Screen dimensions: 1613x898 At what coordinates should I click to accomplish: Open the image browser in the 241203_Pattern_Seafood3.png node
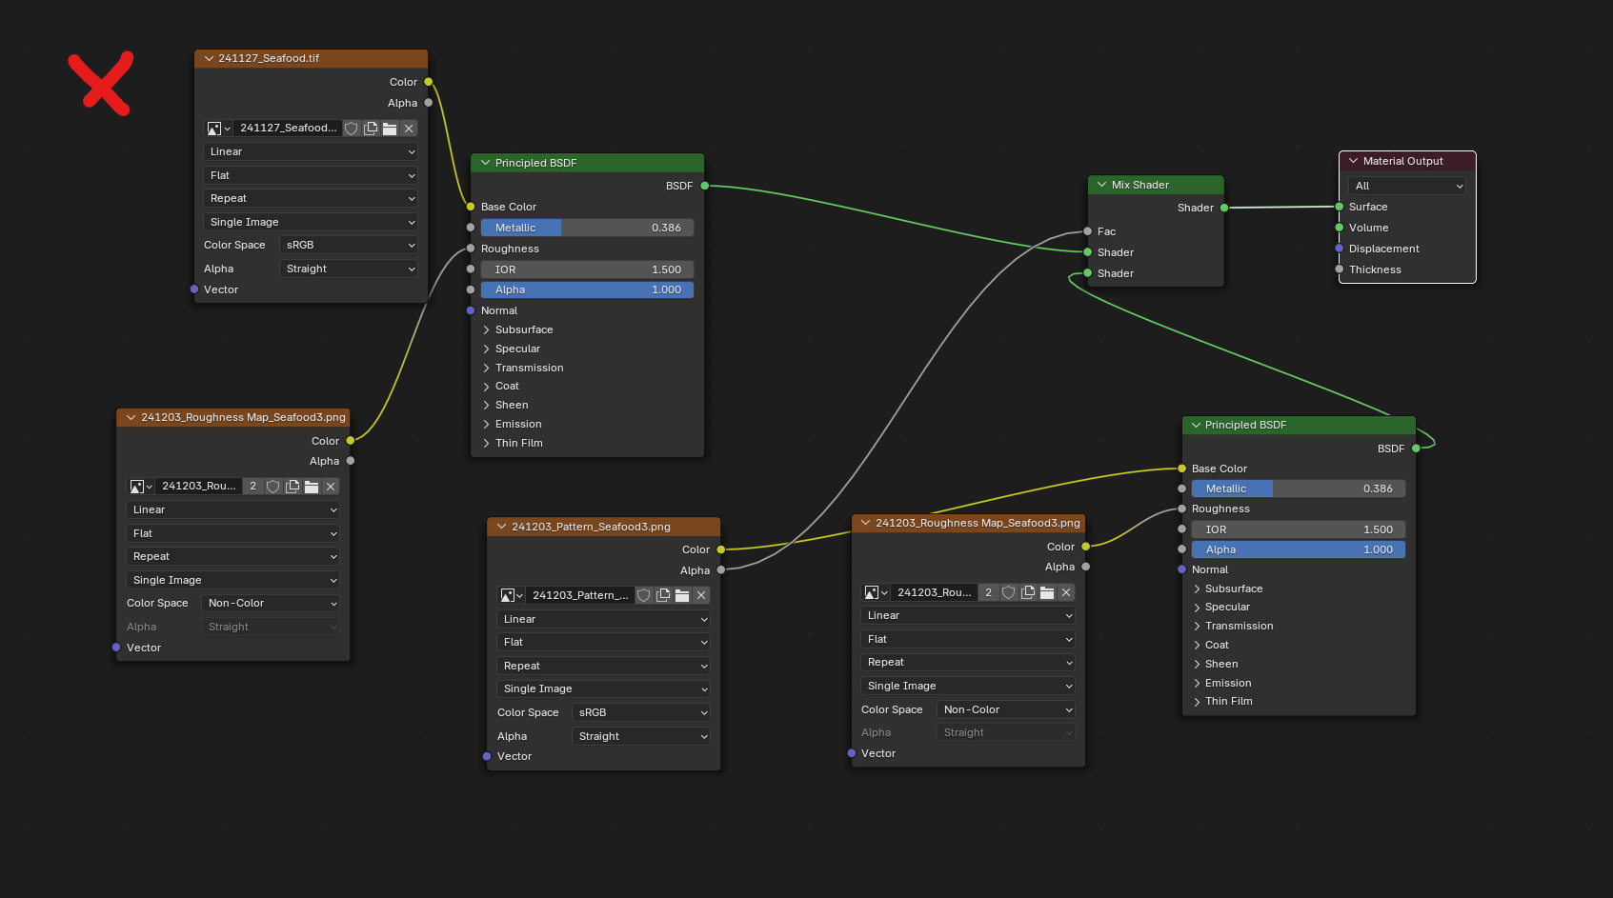tap(511, 595)
